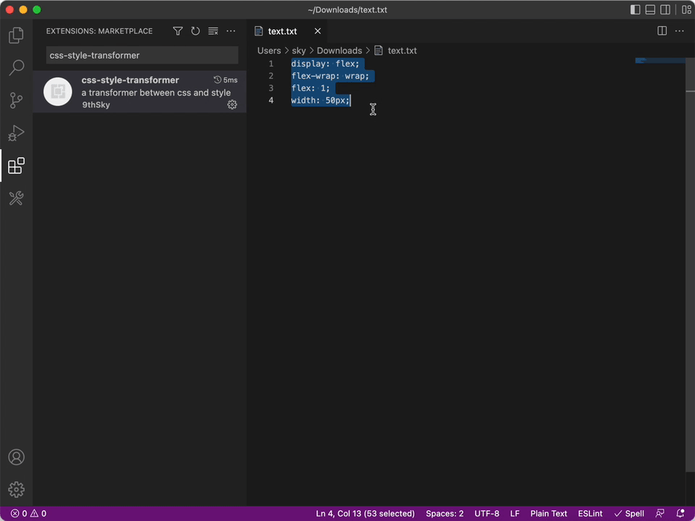
Task: Open the Explorer view in activity bar
Action: pyautogui.click(x=16, y=35)
